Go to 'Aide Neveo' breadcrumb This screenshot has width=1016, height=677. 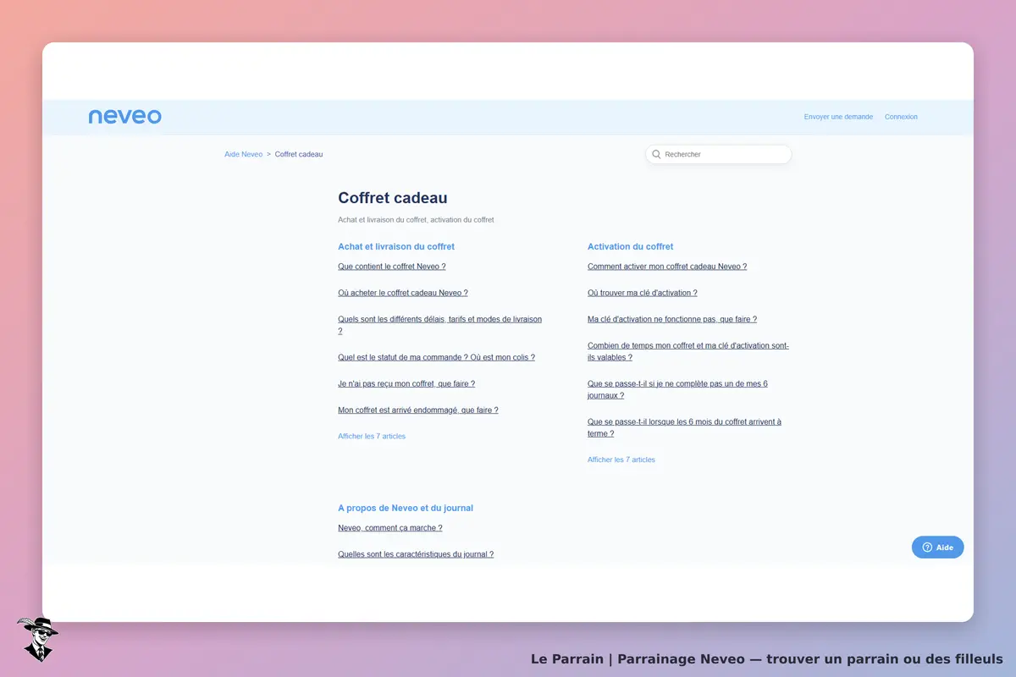pyautogui.click(x=244, y=155)
